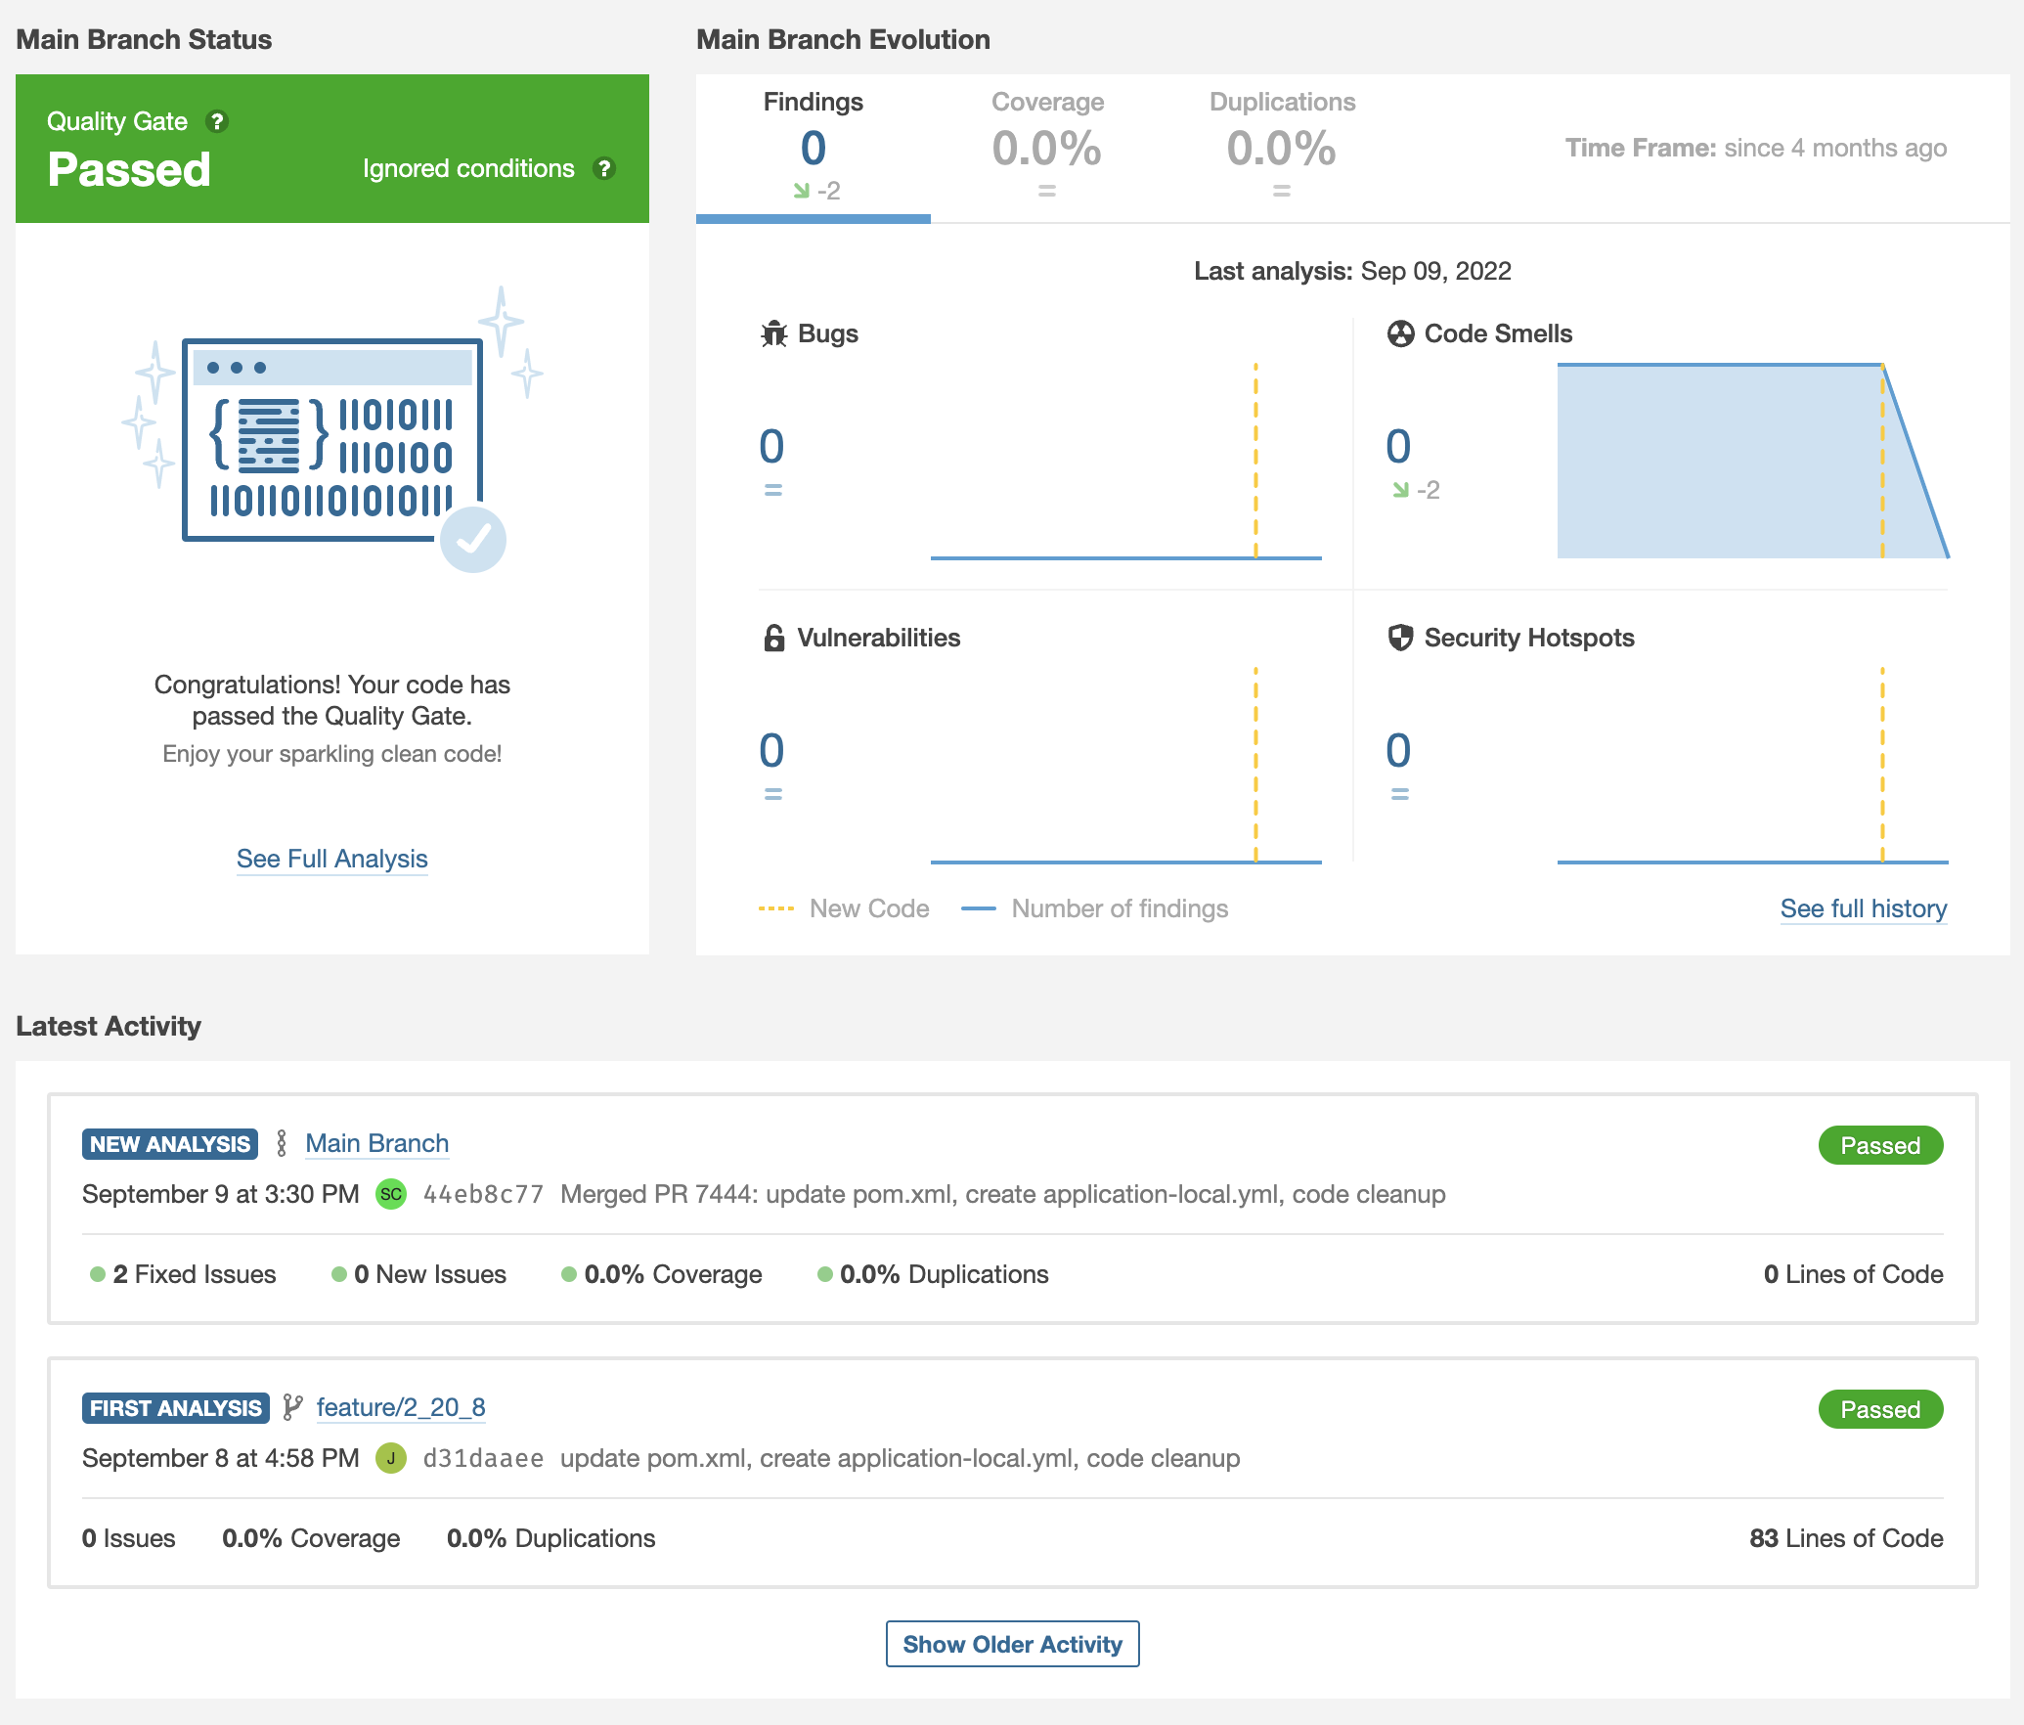This screenshot has height=1725, width=2024.
Task: Click the Security Hotspots shield icon
Action: 1400,638
